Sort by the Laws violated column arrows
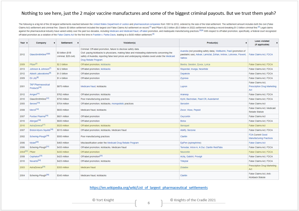Viewport: 299px width, 211px height. click(x=277, y=43)
